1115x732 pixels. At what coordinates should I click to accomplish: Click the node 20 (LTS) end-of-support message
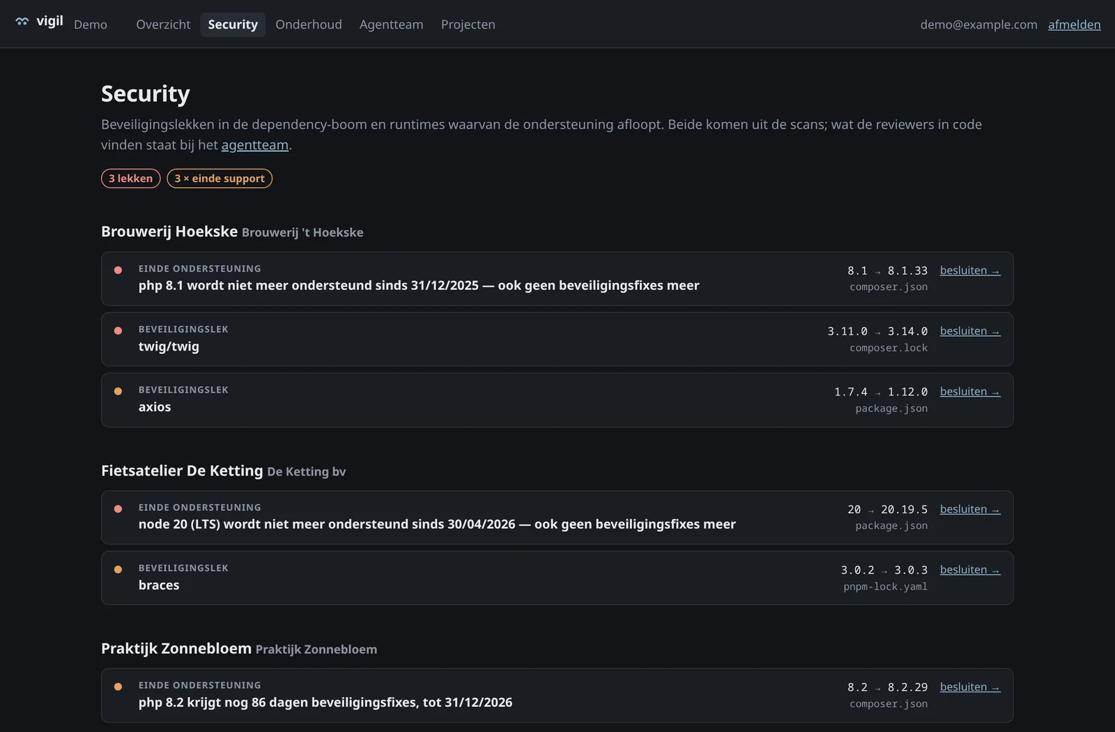tap(437, 524)
